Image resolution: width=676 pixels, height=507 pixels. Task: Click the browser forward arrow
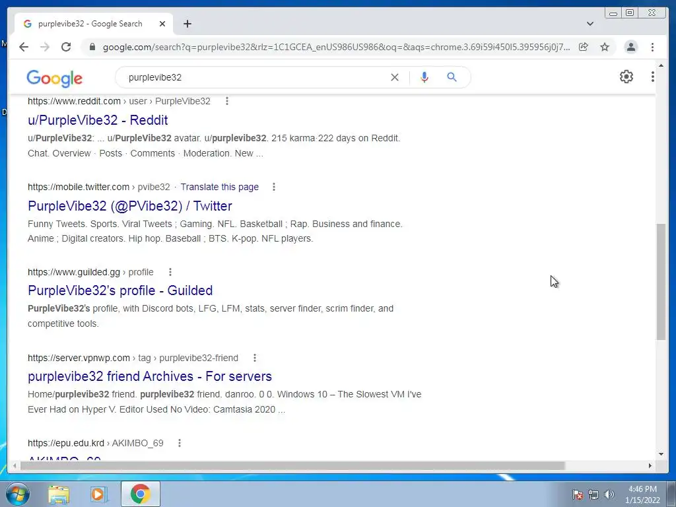[45, 47]
